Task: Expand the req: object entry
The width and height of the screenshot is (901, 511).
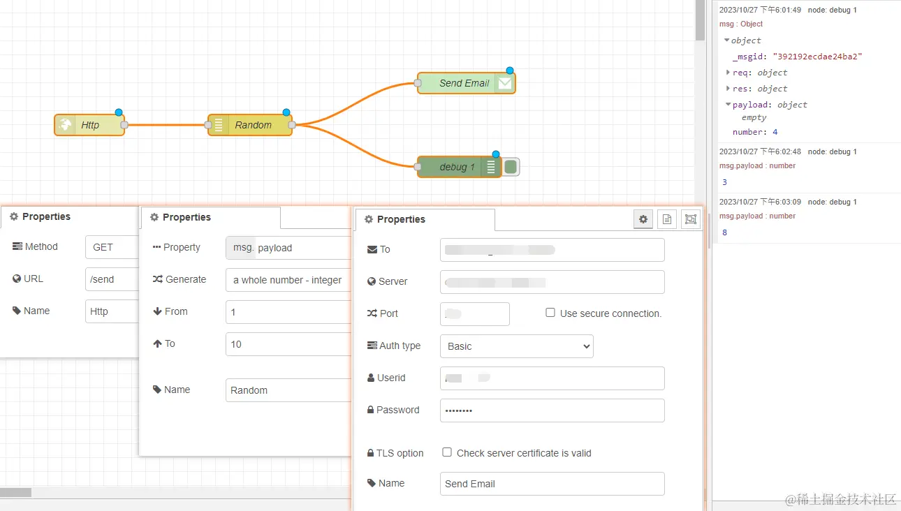Action: click(x=728, y=73)
